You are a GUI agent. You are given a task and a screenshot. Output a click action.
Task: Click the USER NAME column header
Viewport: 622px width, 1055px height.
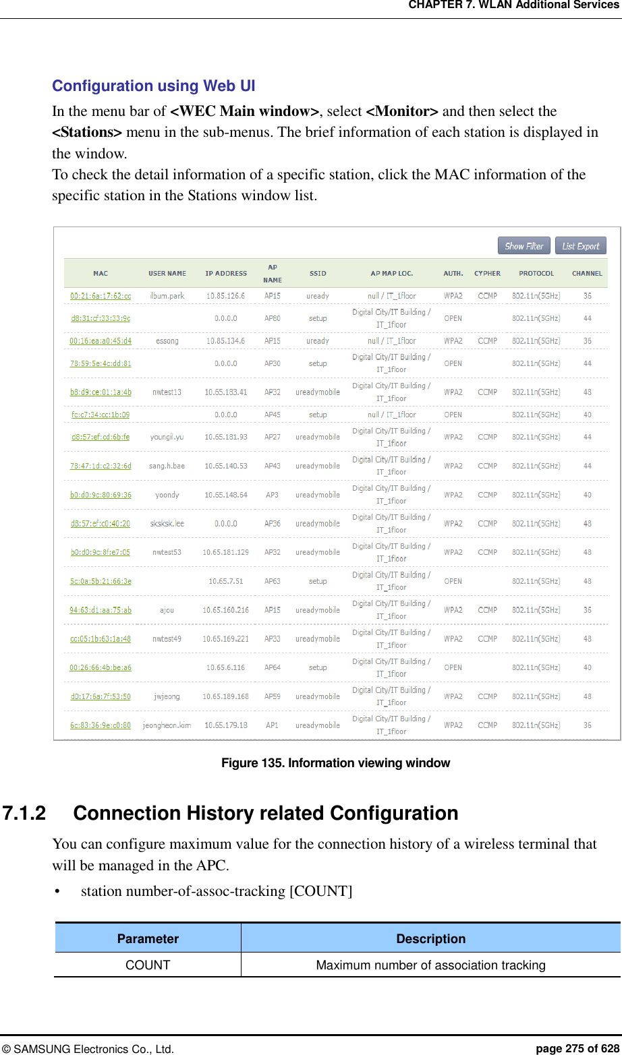pyautogui.click(x=167, y=274)
